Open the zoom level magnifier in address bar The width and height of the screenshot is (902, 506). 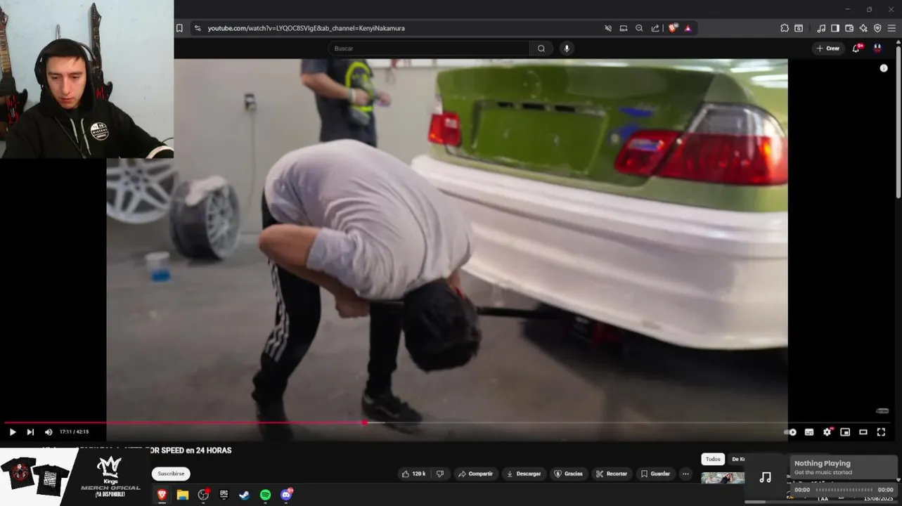point(639,28)
